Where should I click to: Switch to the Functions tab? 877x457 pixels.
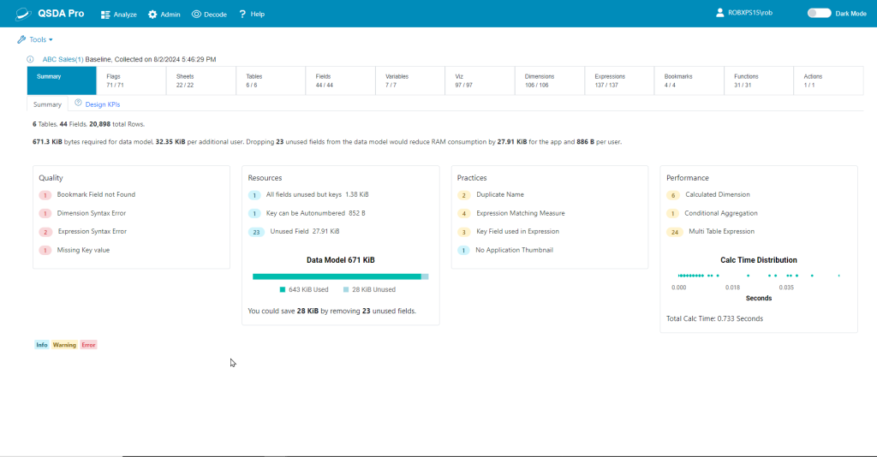(x=759, y=80)
